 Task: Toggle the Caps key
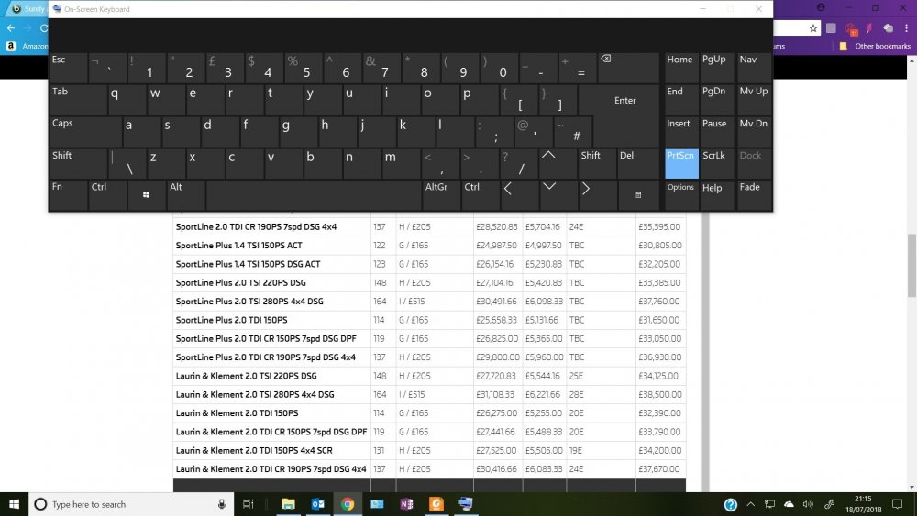pos(84,131)
